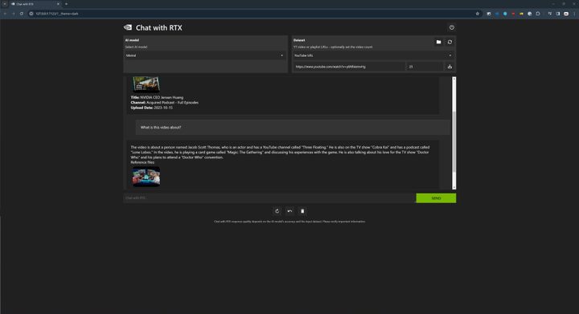Viewport: 579px width, 314px height.
Task: Click the download icon beside video count
Action: pos(450,67)
